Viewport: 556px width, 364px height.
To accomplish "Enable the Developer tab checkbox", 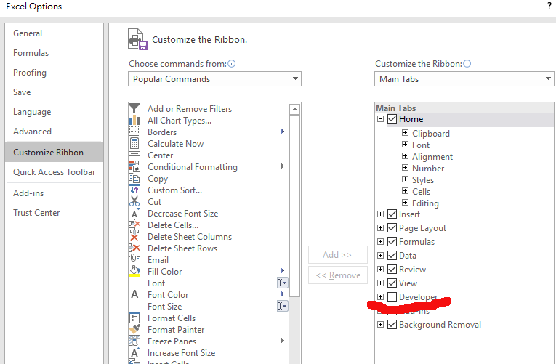I will pyautogui.click(x=392, y=297).
